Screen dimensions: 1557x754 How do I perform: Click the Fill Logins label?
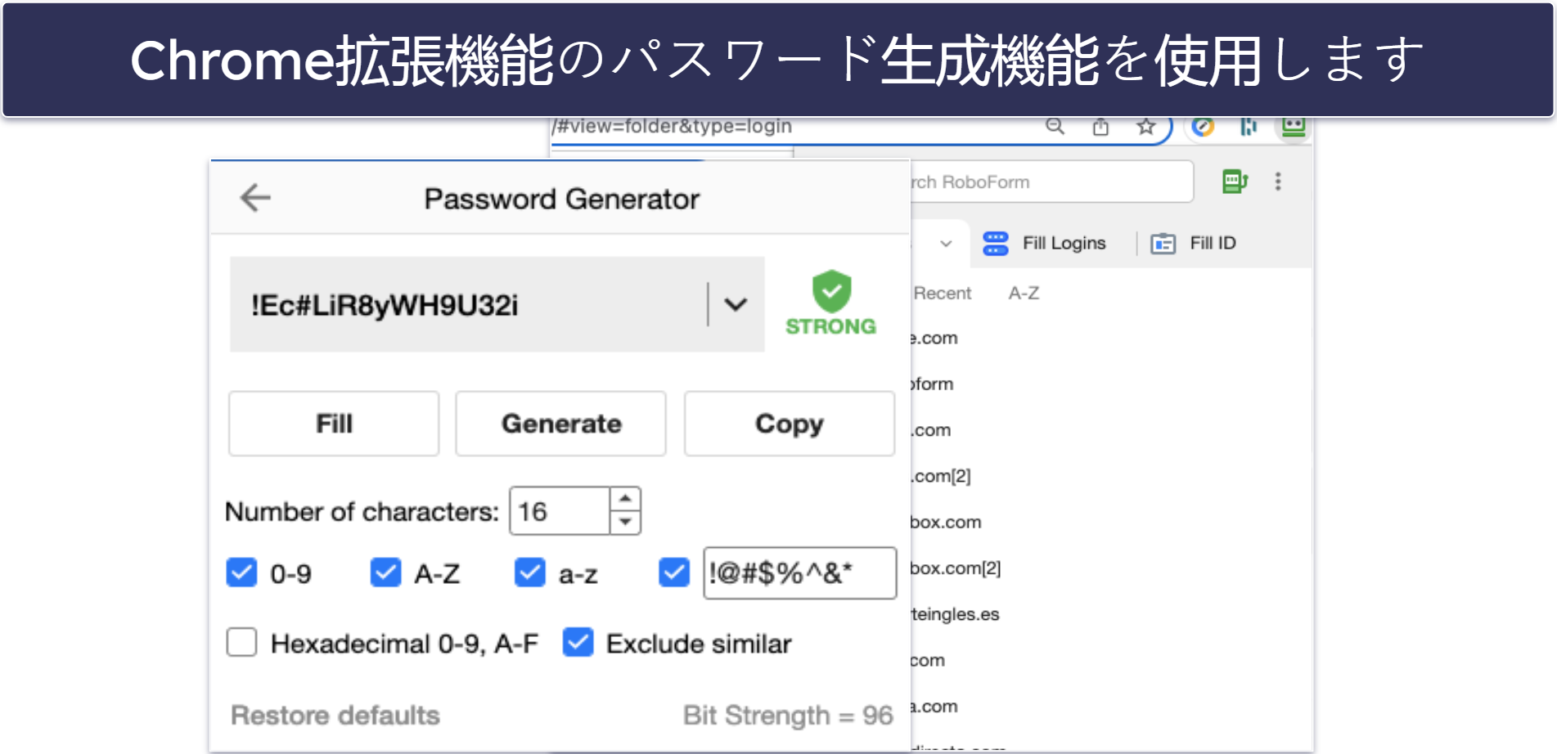click(1064, 244)
